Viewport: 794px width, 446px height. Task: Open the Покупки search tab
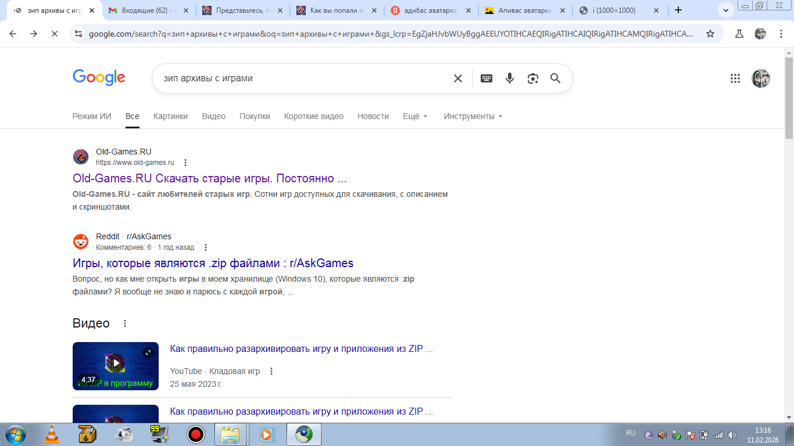coord(255,116)
